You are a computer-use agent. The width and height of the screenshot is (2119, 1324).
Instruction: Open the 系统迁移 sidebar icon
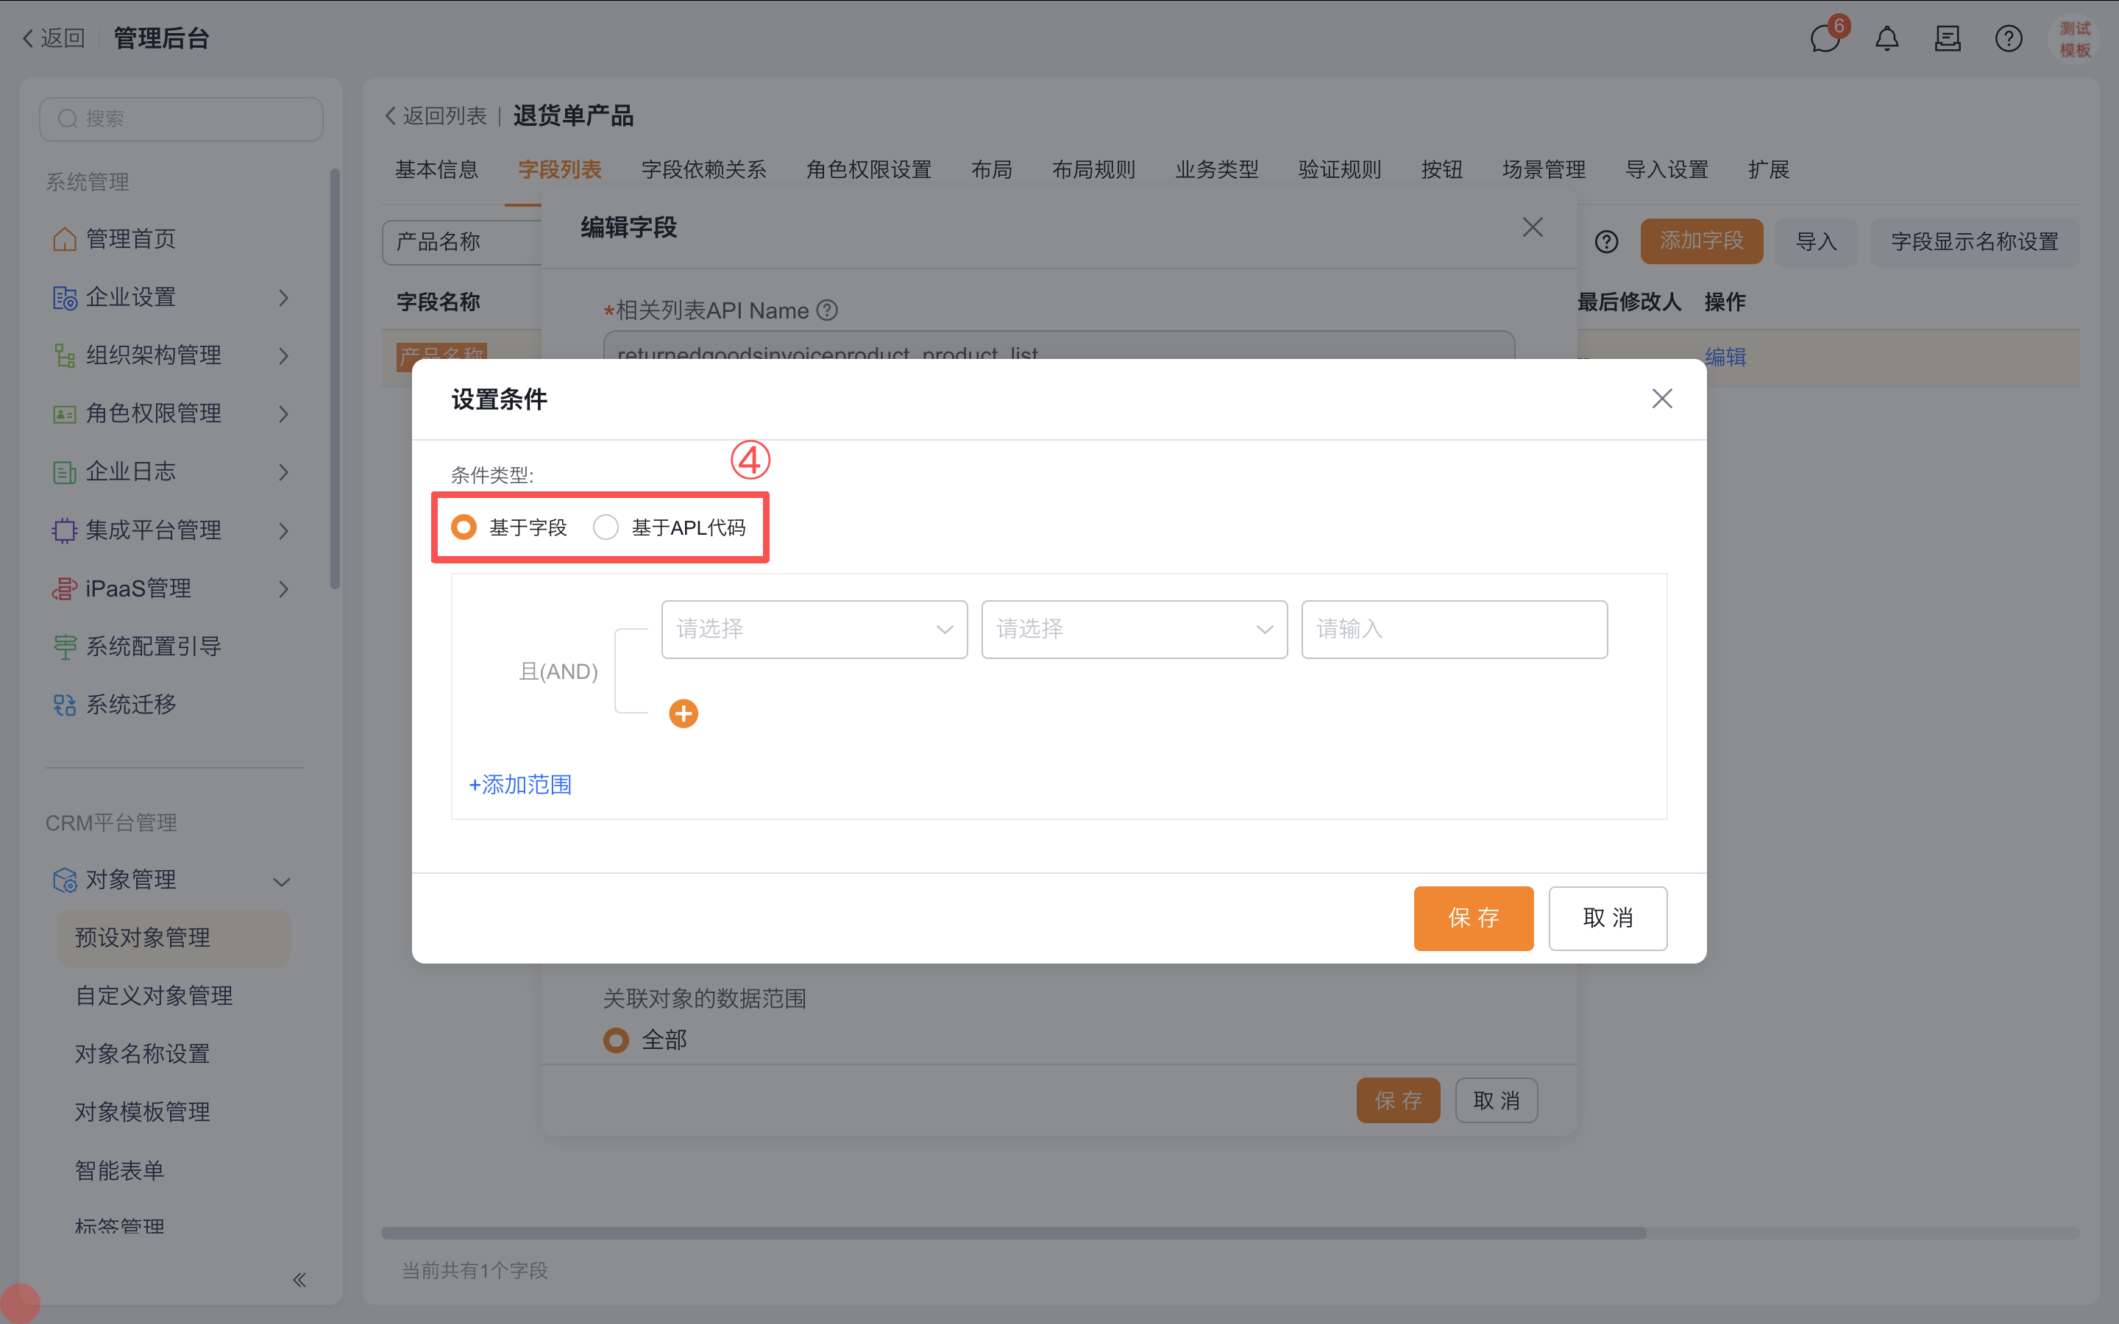[x=63, y=705]
